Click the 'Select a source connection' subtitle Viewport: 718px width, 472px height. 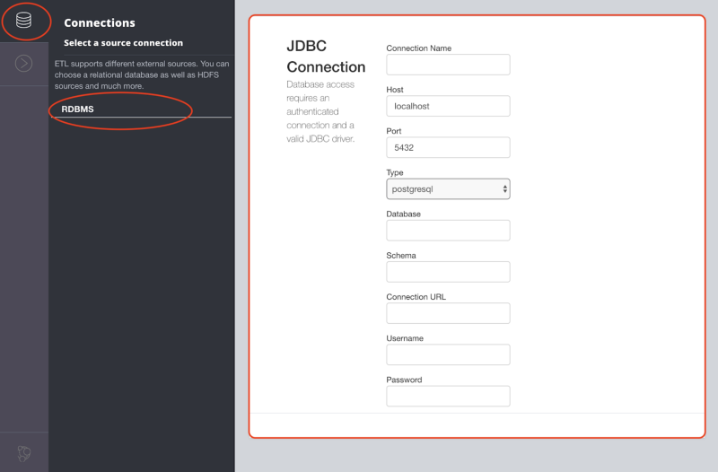tap(123, 42)
